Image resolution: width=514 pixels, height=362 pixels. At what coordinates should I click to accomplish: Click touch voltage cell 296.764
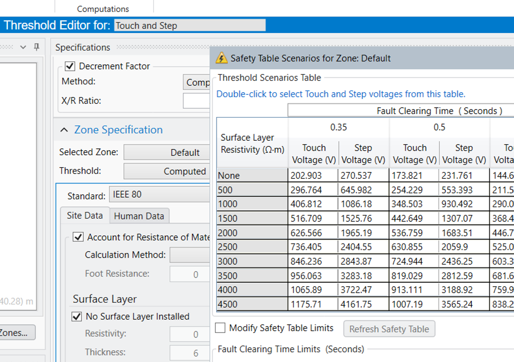click(x=313, y=190)
